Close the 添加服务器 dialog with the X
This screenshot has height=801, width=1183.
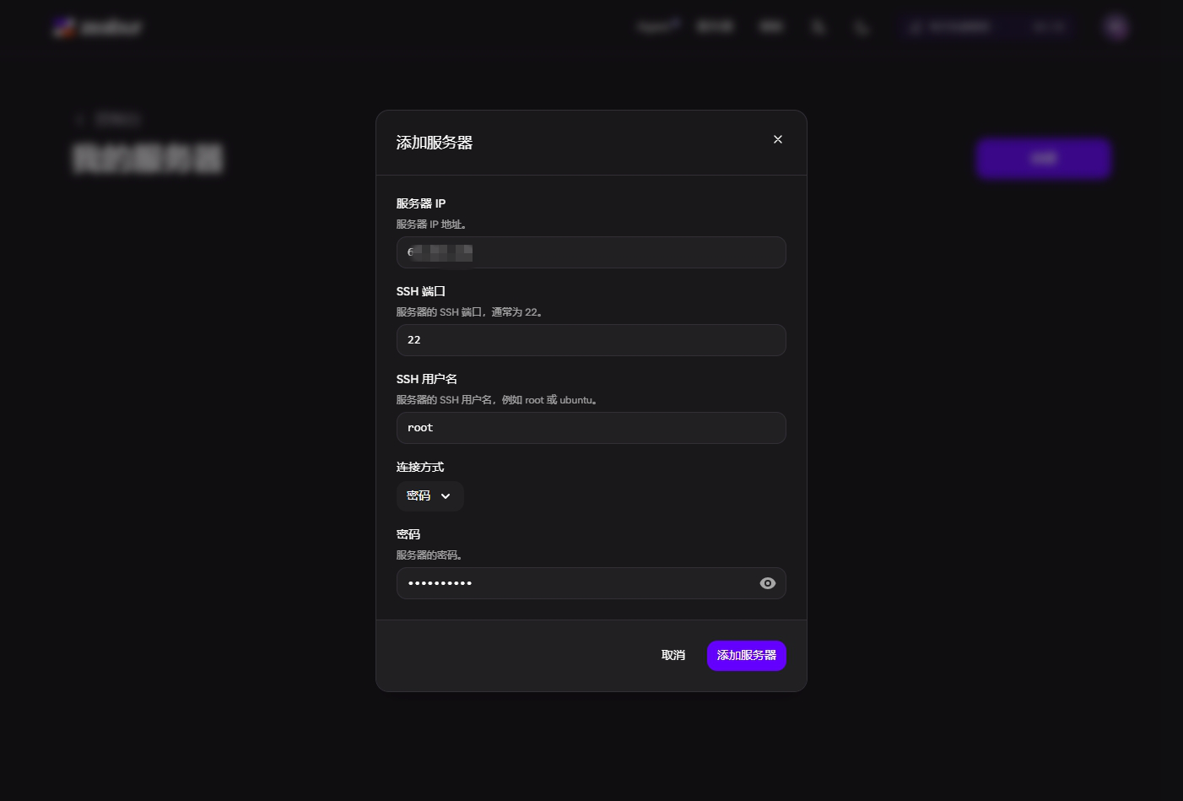pos(778,139)
